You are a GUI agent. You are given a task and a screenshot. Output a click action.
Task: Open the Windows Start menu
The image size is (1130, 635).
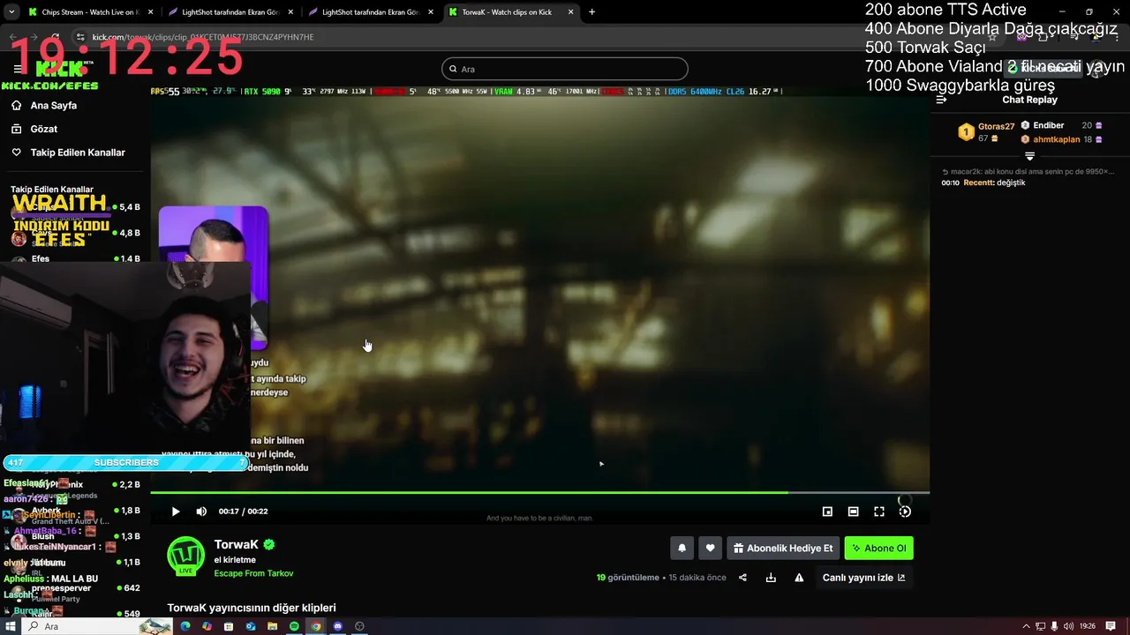tap(11, 626)
